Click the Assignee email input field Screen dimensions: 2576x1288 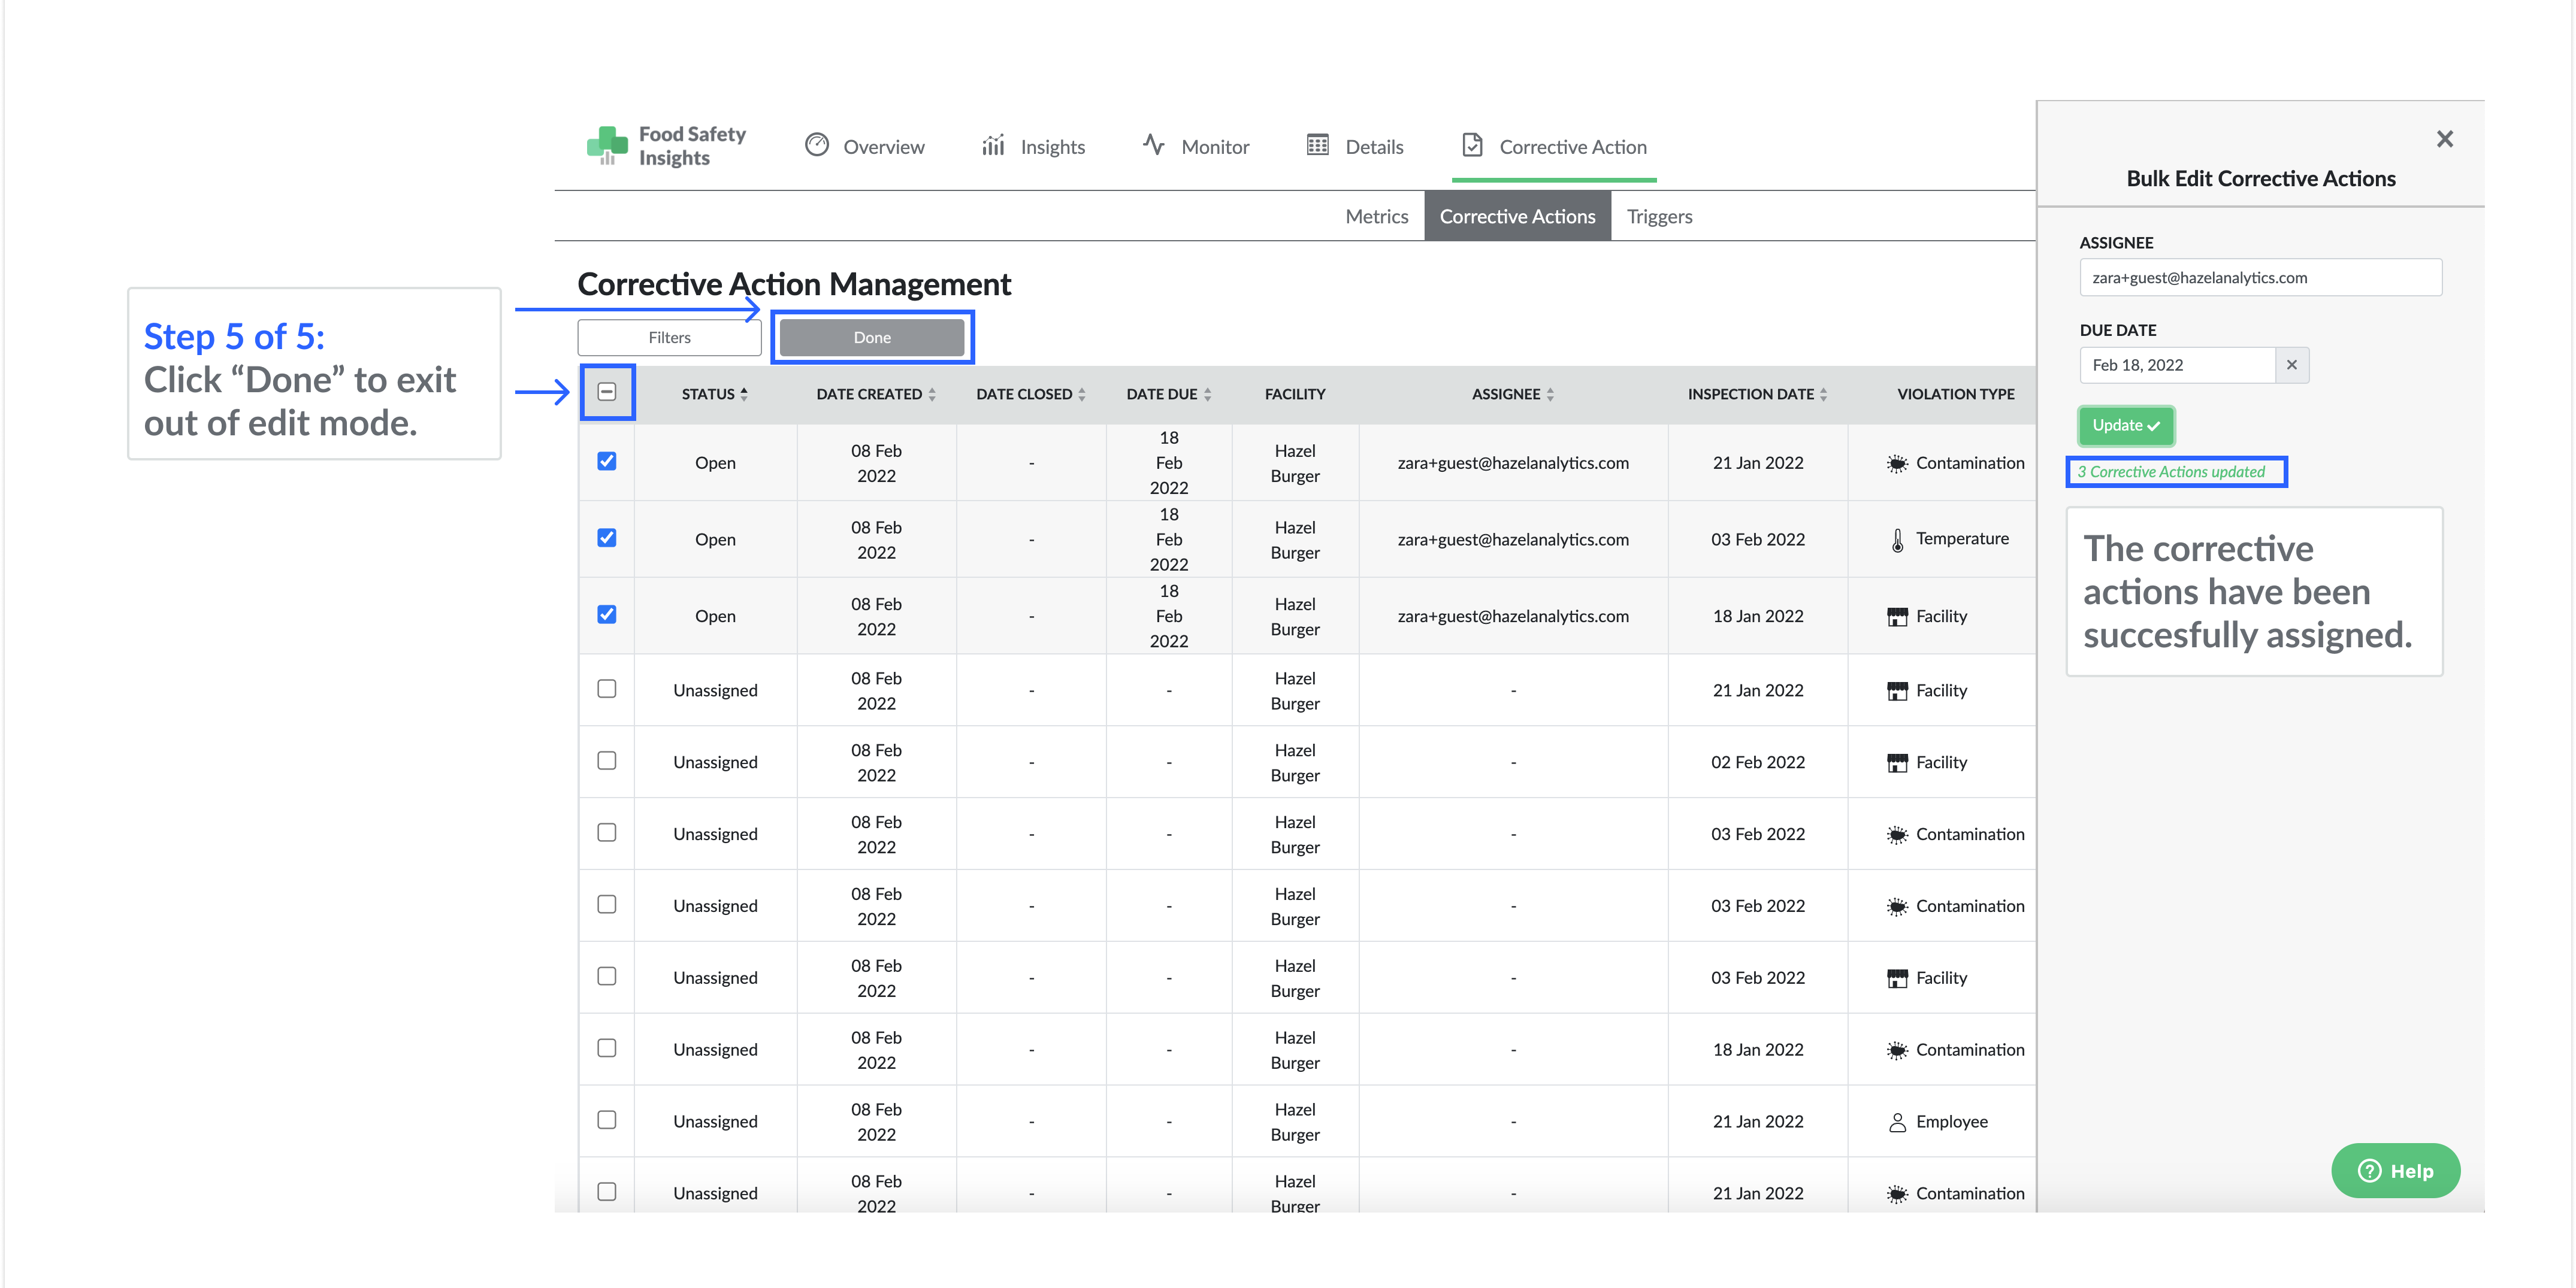(2260, 278)
